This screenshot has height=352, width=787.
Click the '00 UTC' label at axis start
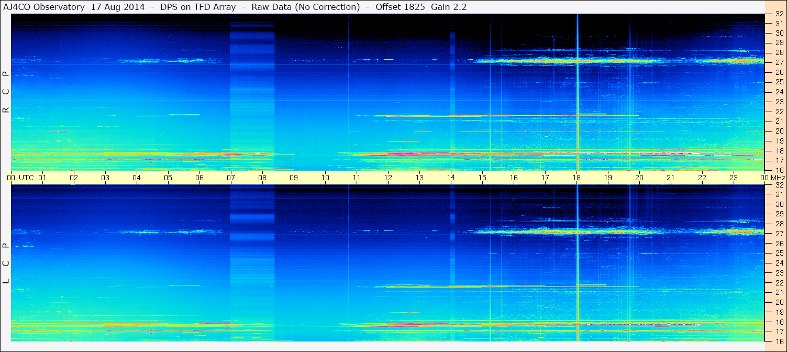coord(20,178)
